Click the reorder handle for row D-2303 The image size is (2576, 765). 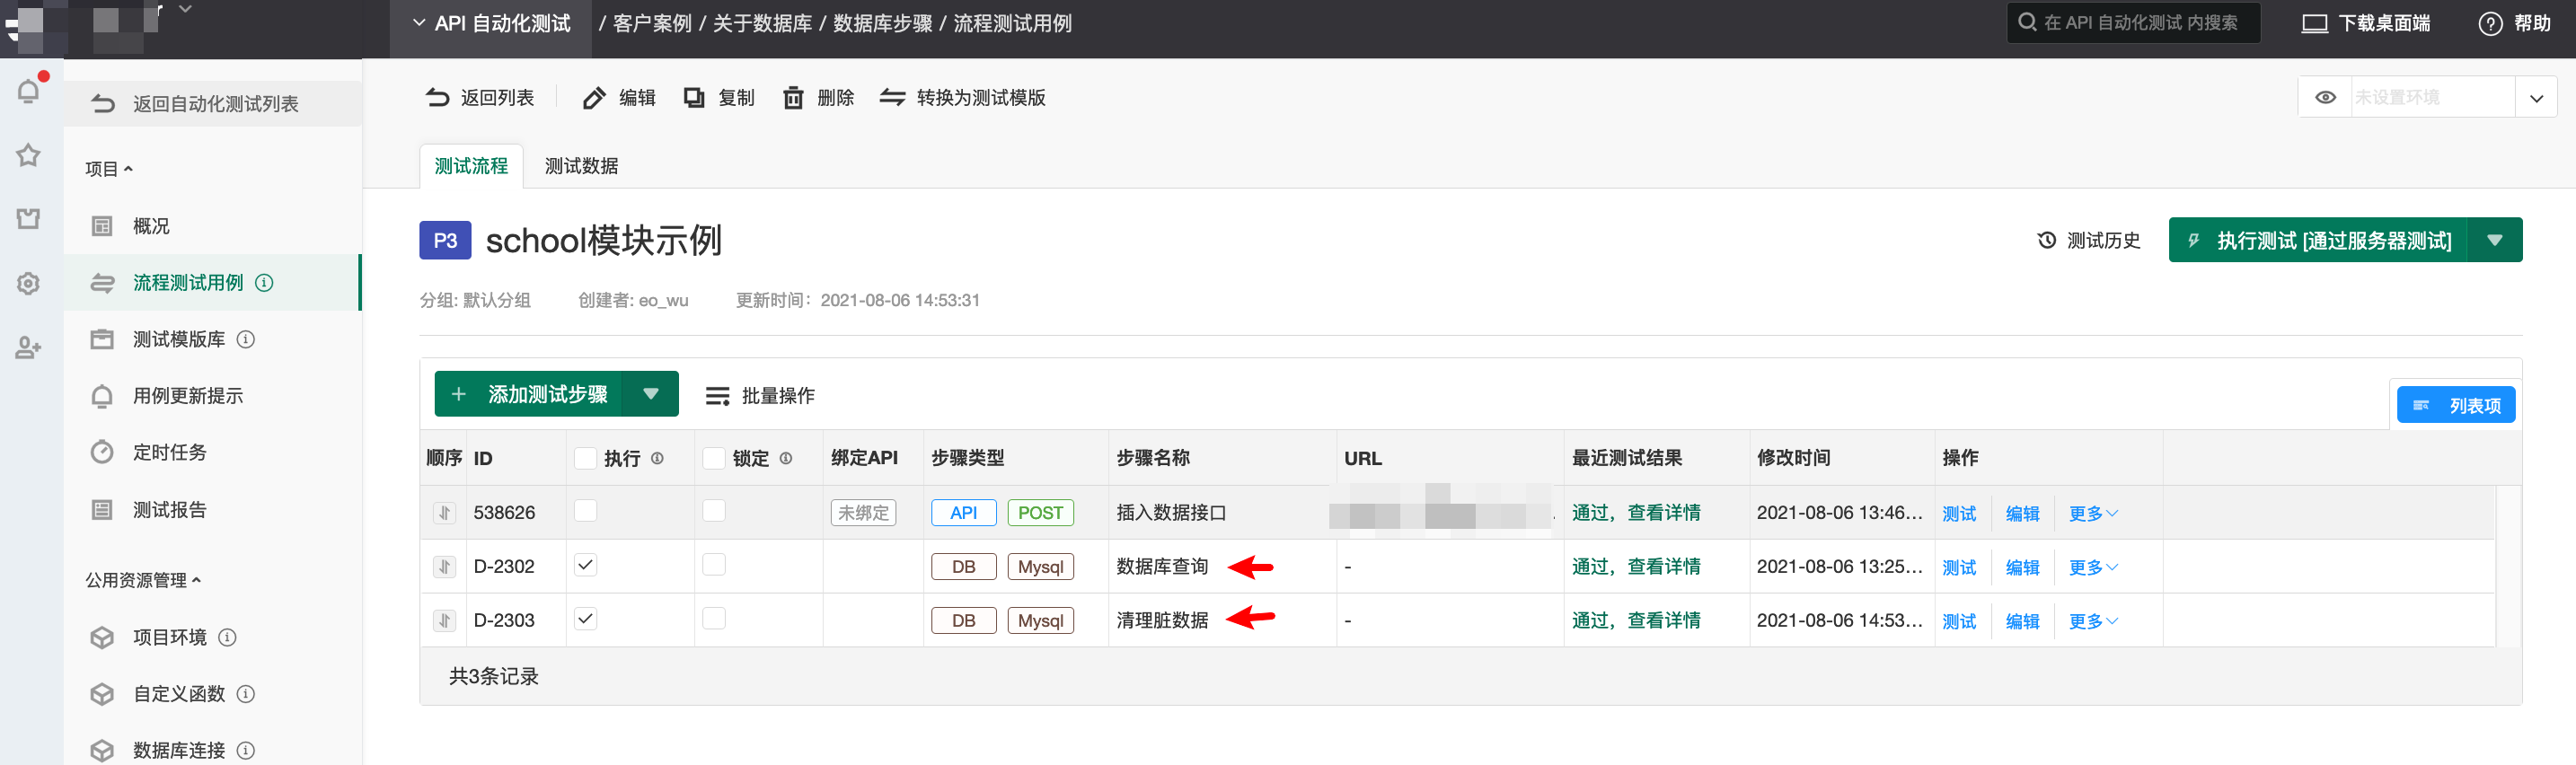444,621
